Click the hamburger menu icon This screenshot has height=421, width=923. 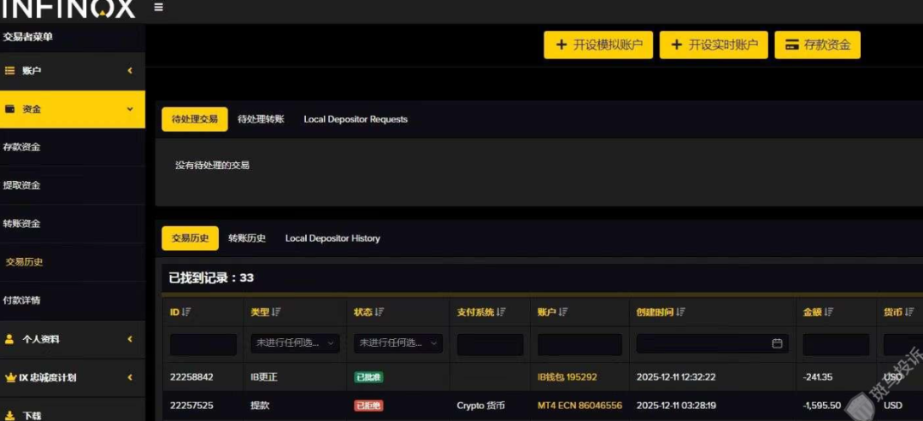click(x=158, y=8)
